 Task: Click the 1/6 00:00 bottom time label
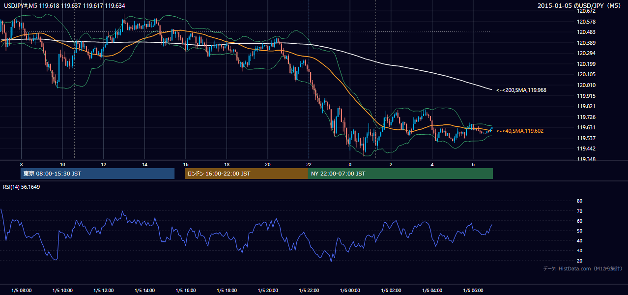click(350, 291)
